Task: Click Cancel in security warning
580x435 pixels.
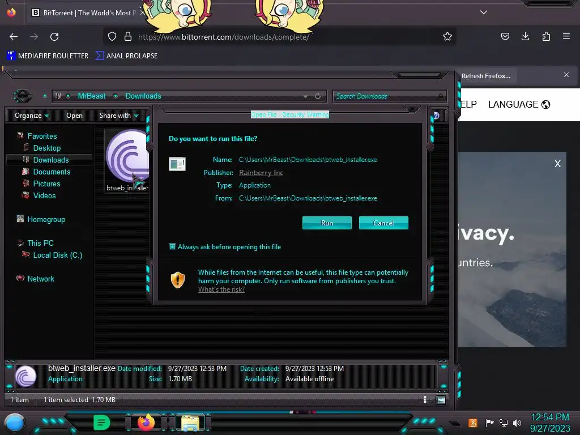Action: (383, 223)
